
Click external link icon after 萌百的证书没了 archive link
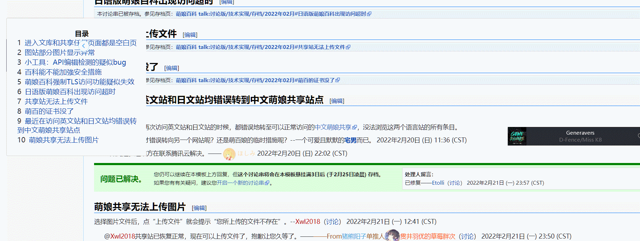(337, 80)
